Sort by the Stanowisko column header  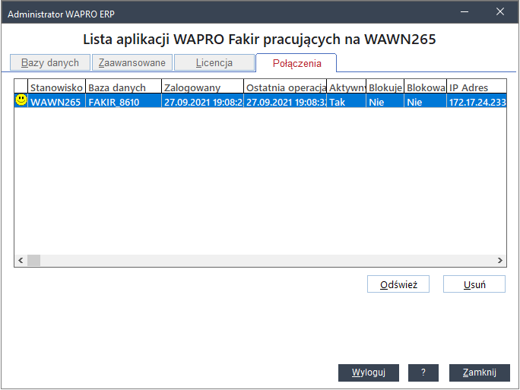[x=57, y=87]
